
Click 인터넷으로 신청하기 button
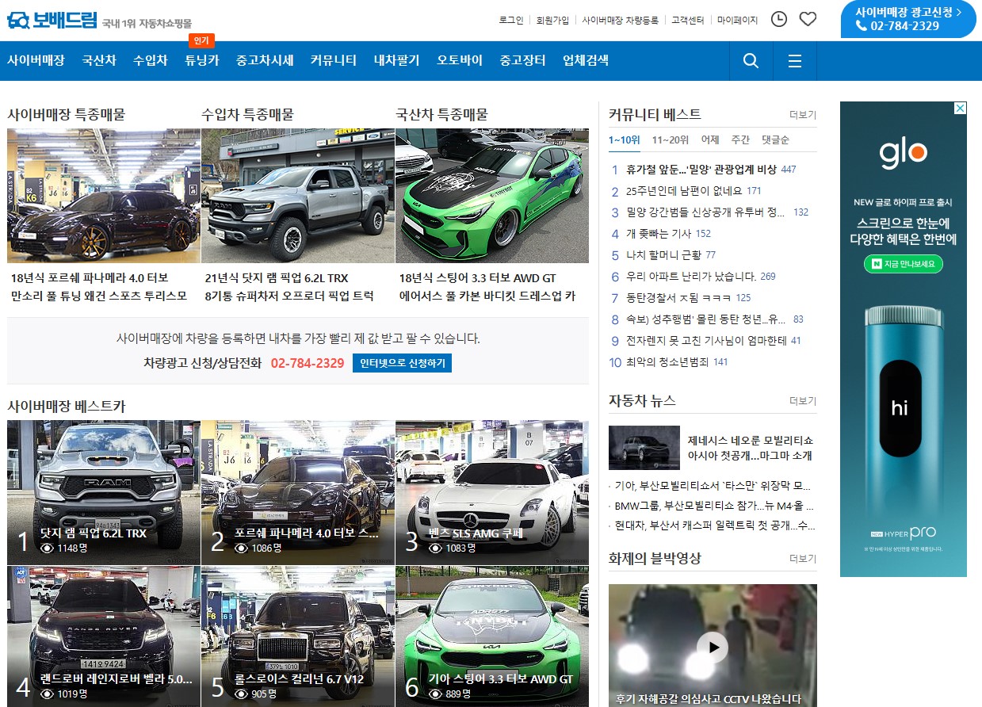[402, 363]
